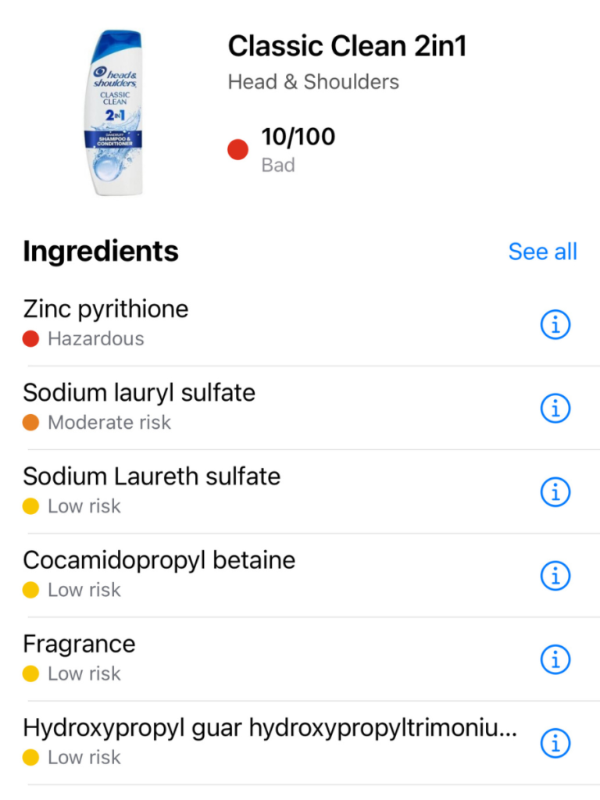Viewport: 600px width, 800px height.
Task: Tap the Classic Clean 2in1 product title
Action: coord(347,47)
